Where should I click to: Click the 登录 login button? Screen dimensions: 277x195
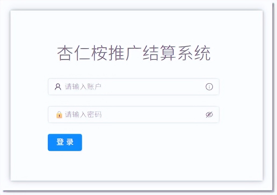point(65,142)
